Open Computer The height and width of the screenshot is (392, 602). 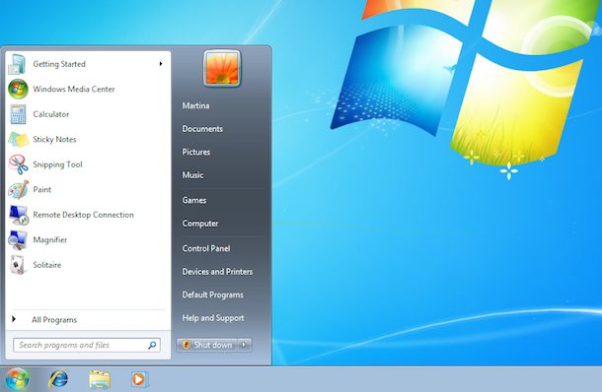point(200,224)
